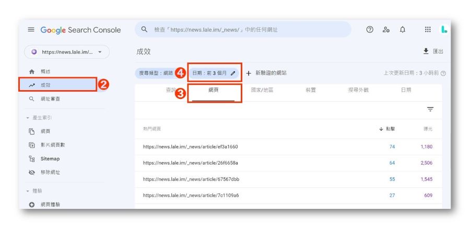Click the magnifier icon beside 網址審查
The image size is (470, 225).
(32, 99)
